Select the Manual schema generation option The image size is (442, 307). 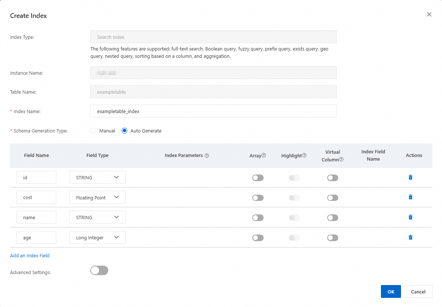93,131
